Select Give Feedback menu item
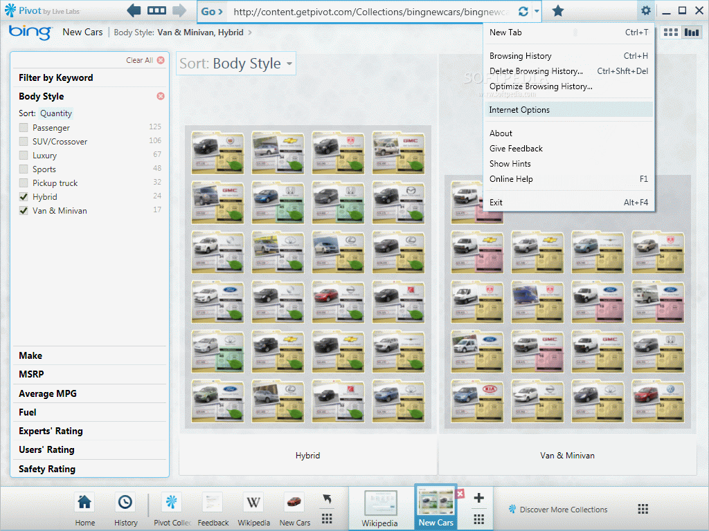Image resolution: width=709 pixels, height=531 pixels. click(x=569, y=149)
